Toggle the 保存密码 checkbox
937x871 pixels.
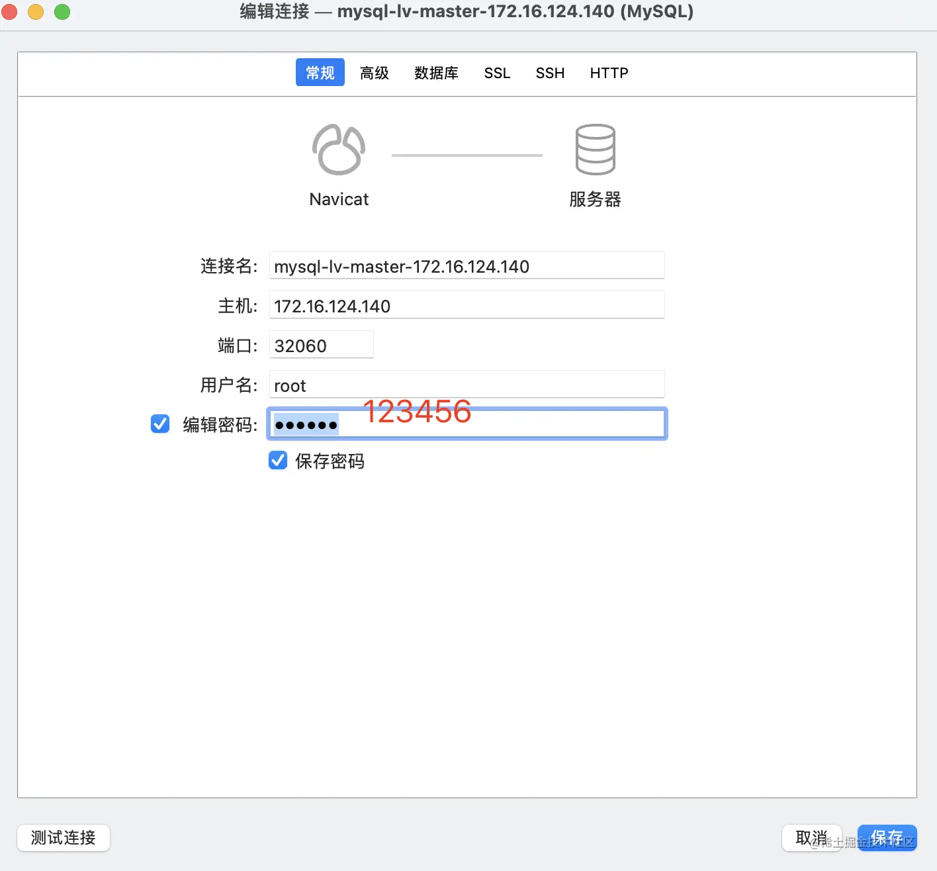pos(278,460)
